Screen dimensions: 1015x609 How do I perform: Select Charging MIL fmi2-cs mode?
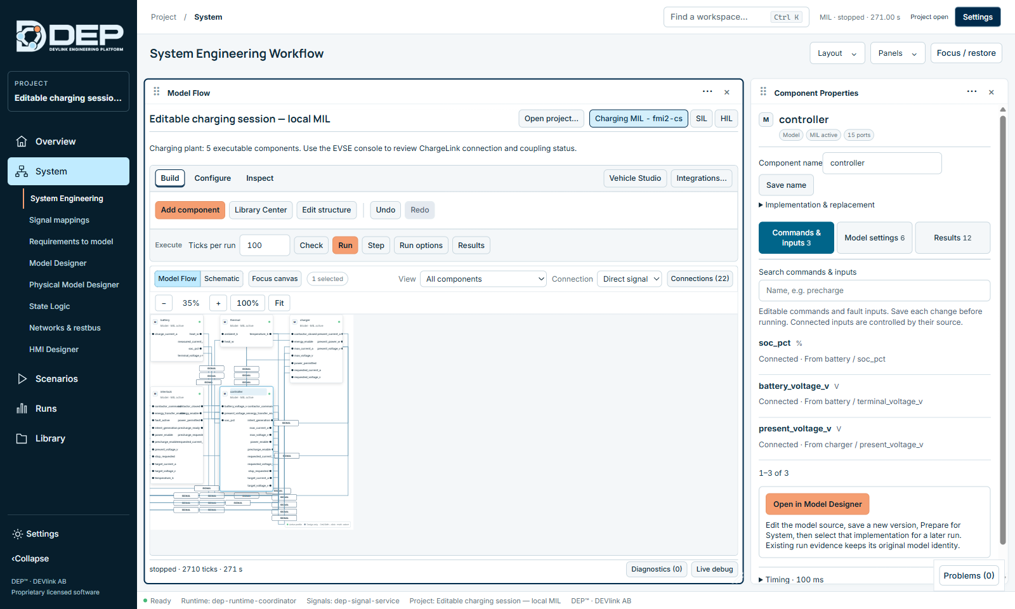639,119
